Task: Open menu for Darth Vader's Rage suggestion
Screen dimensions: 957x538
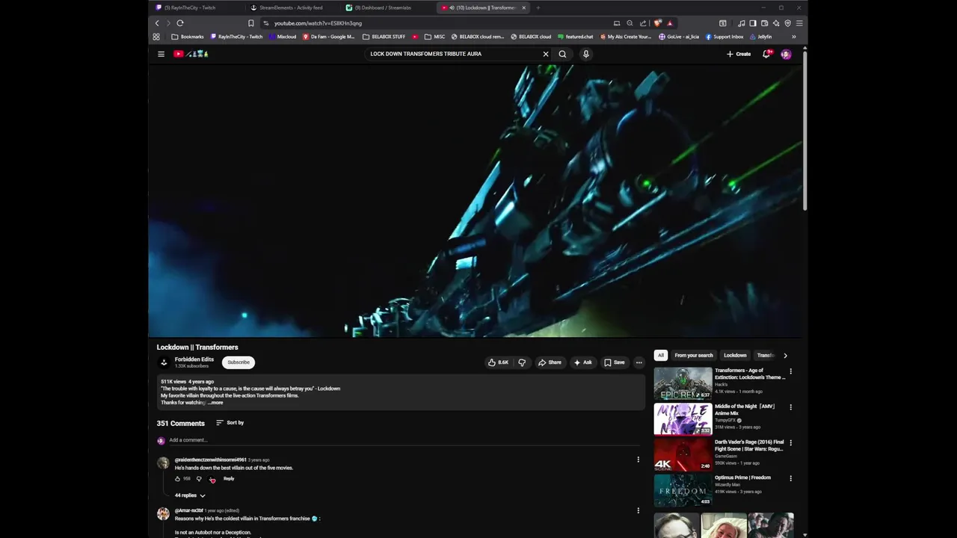Action: 790,442
